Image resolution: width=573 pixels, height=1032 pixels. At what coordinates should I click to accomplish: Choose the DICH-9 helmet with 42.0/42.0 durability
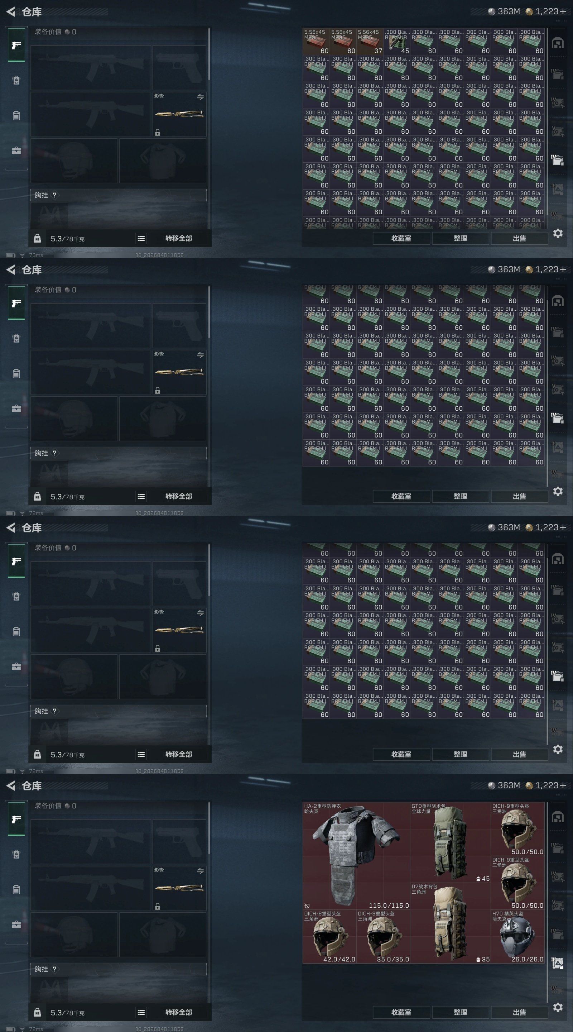pos(329,937)
